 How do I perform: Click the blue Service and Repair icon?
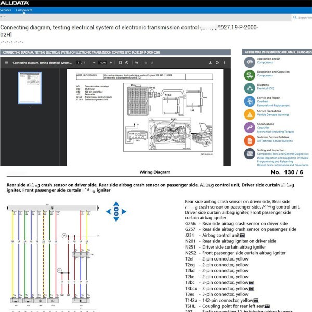(249, 100)
